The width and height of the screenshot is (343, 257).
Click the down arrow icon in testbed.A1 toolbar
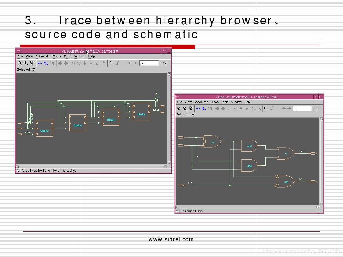point(91,63)
